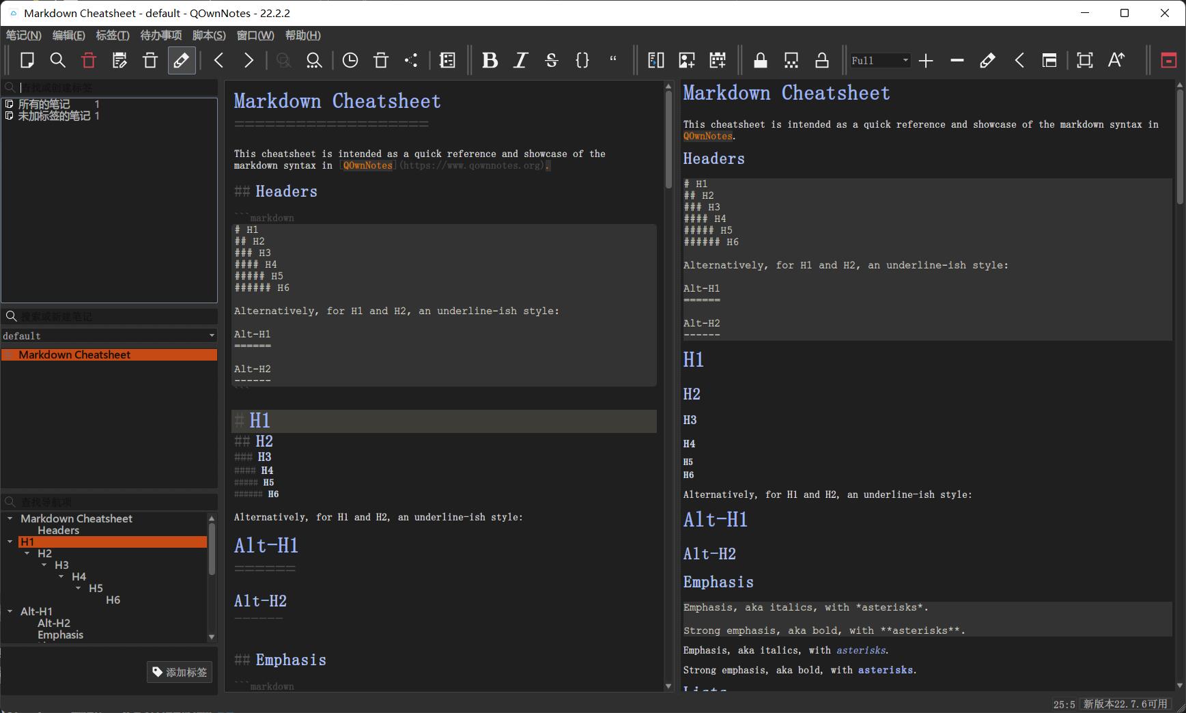Click the insert image icon

687,60
